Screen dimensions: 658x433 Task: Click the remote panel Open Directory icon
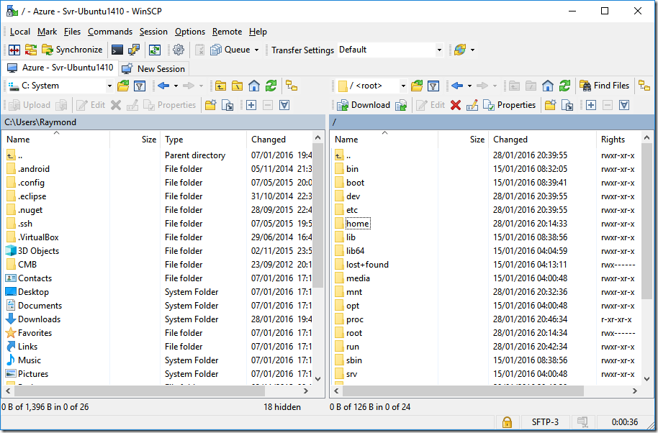tap(417, 86)
